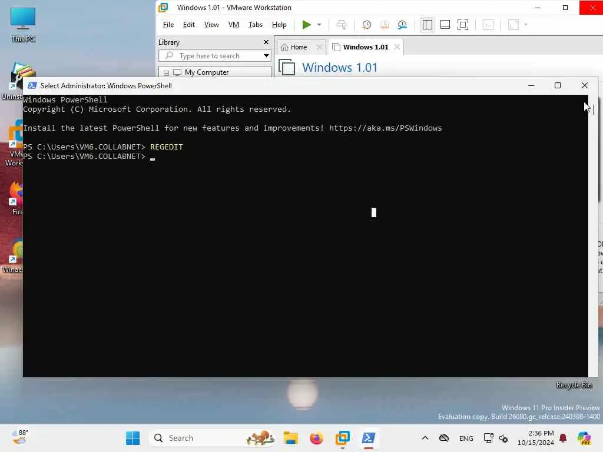The height and width of the screenshot is (452, 603).
Task: Open the Recycle Bin desktop icon
Action: [x=574, y=385]
